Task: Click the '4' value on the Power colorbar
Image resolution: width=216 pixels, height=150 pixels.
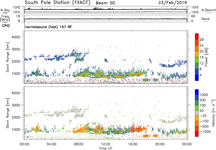Action: click(x=201, y=75)
